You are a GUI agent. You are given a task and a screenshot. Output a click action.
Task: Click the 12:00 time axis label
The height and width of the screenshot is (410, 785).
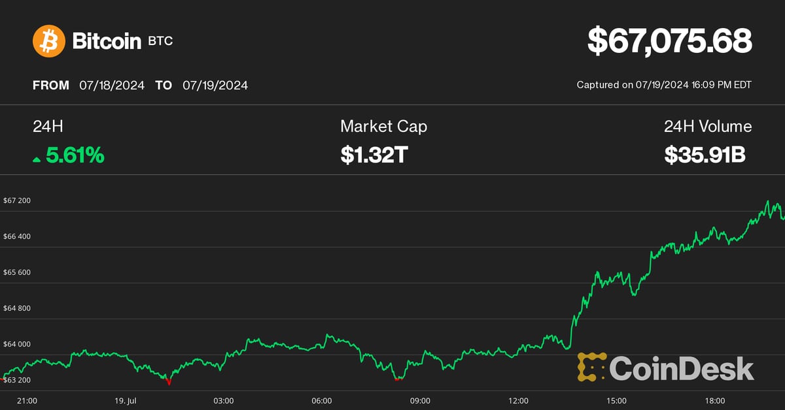[x=518, y=401]
